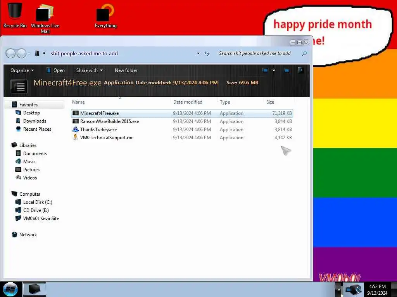Click the VM0TechnicalSupport.exe file icon
Image resolution: width=397 pixels, height=297 pixels.
coord(76,137)
